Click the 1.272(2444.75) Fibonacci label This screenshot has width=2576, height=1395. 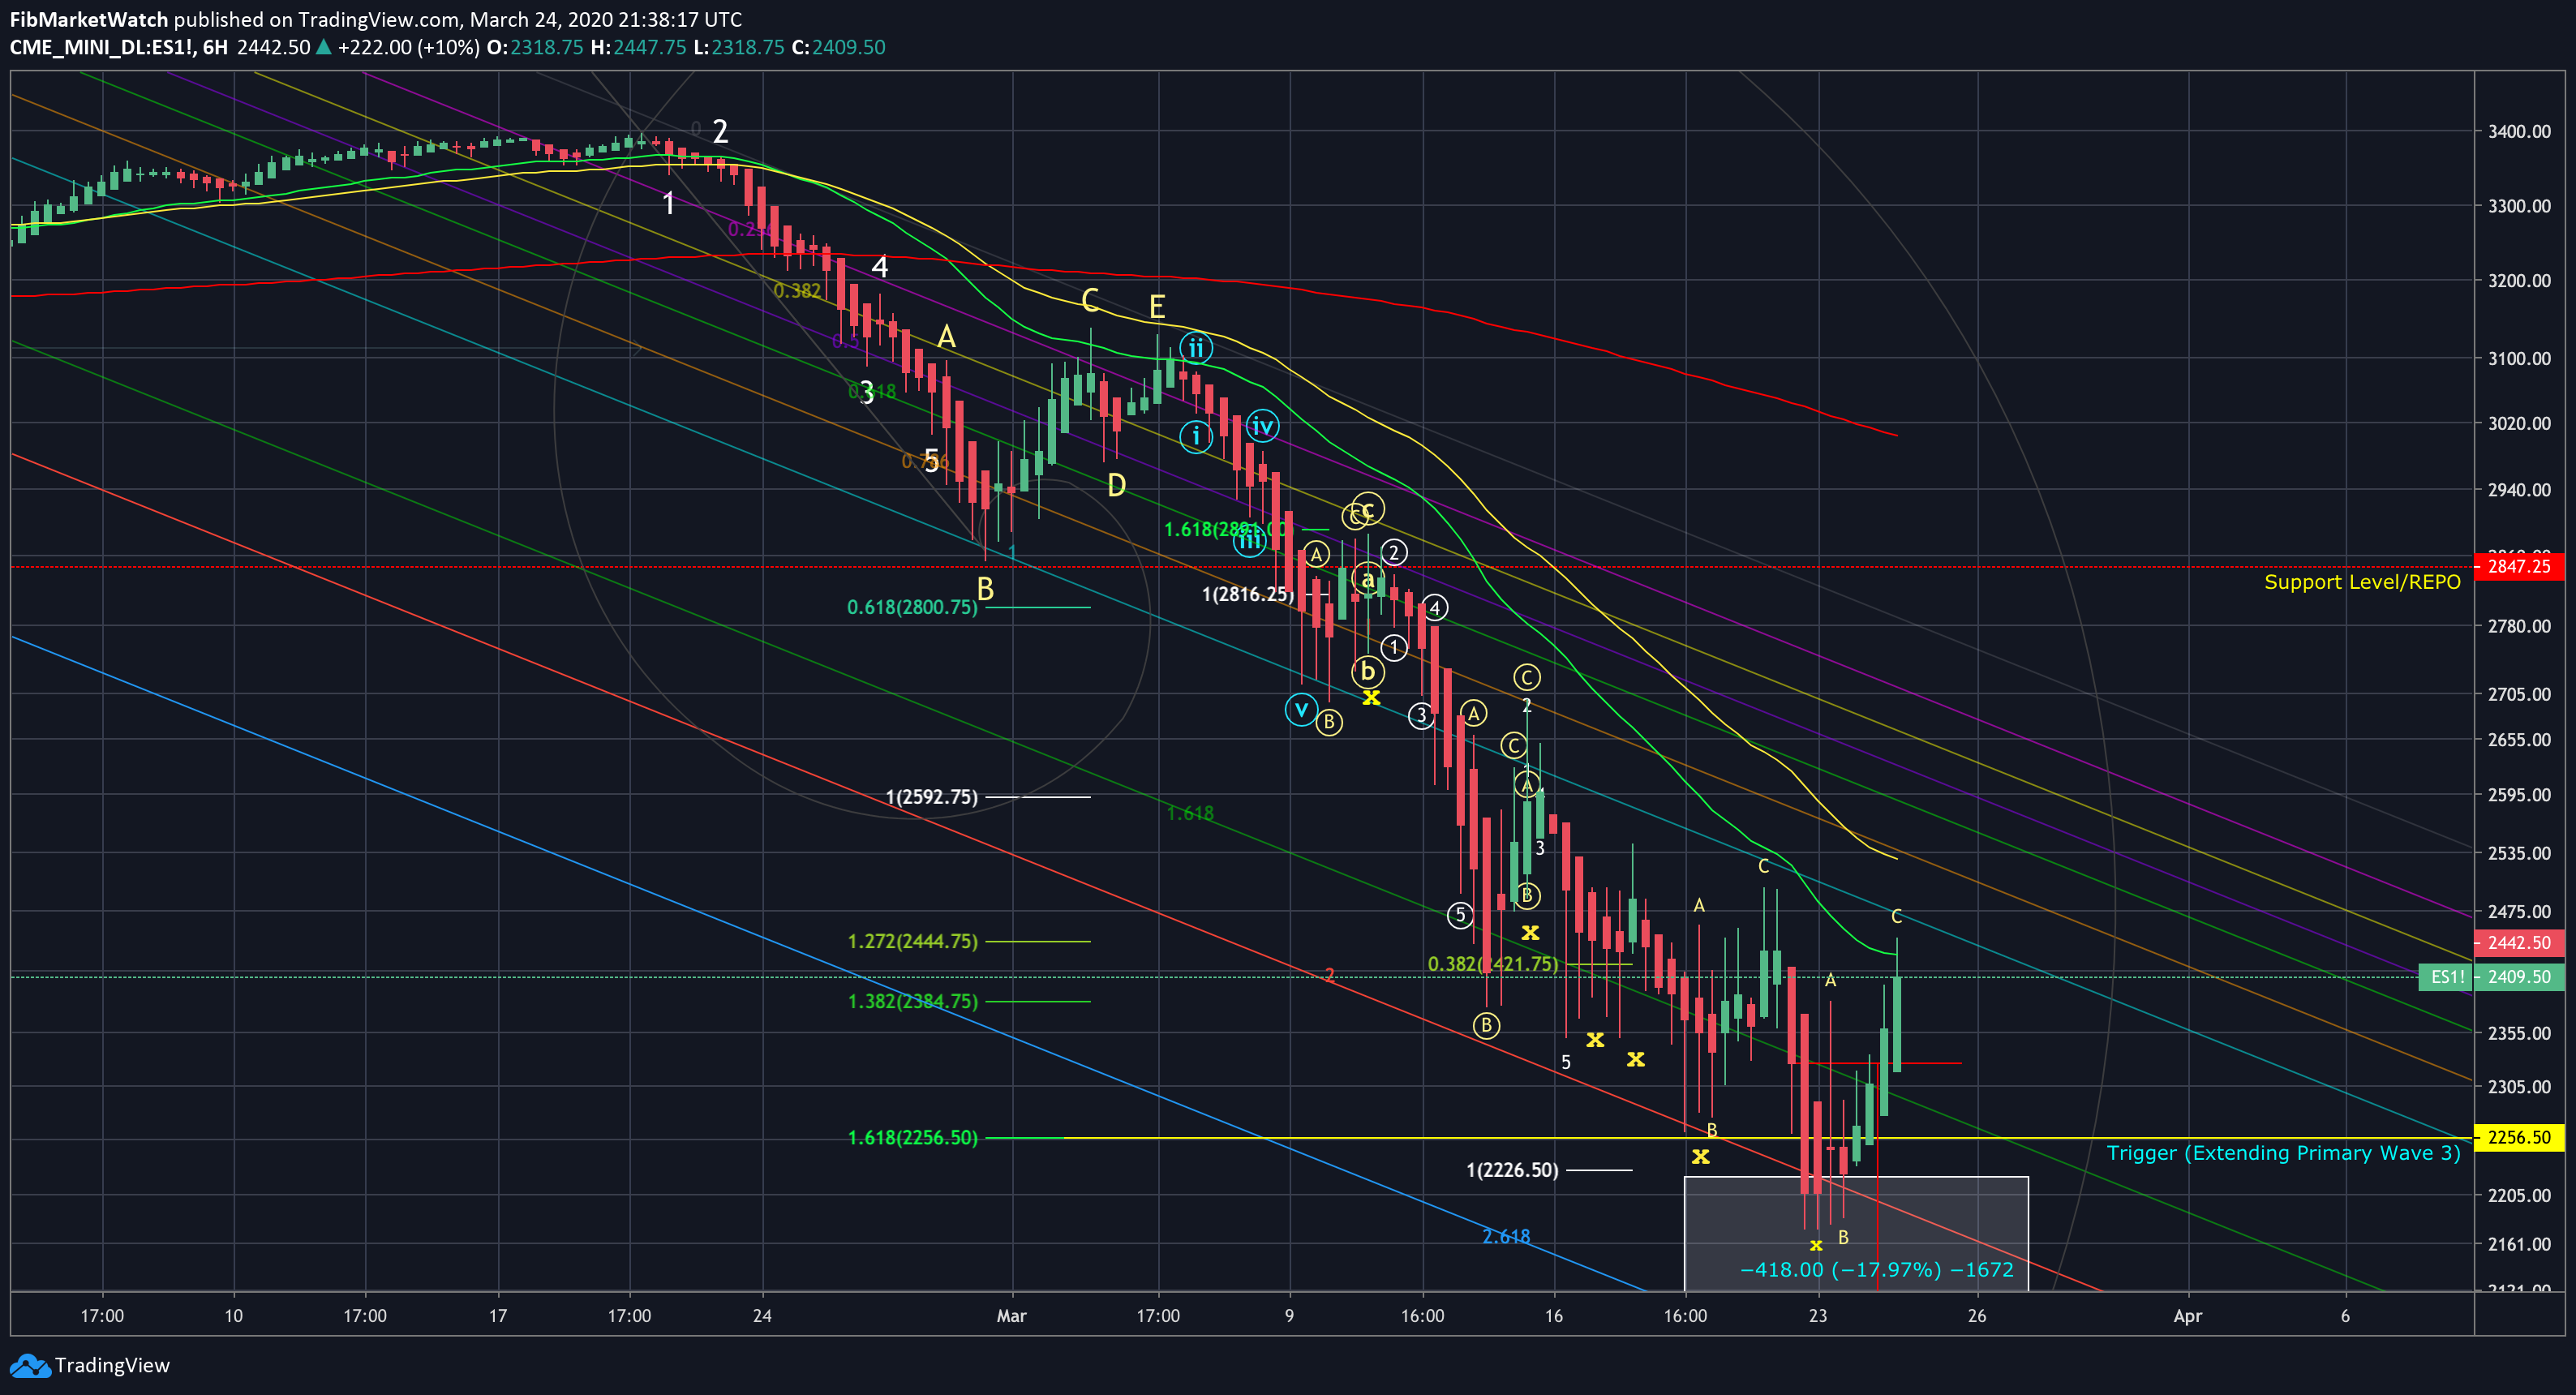click(x=912, y=941)
